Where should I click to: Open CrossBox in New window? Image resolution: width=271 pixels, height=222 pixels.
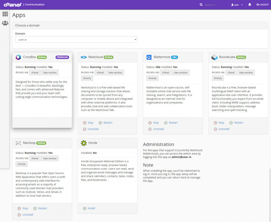point(50,73)
